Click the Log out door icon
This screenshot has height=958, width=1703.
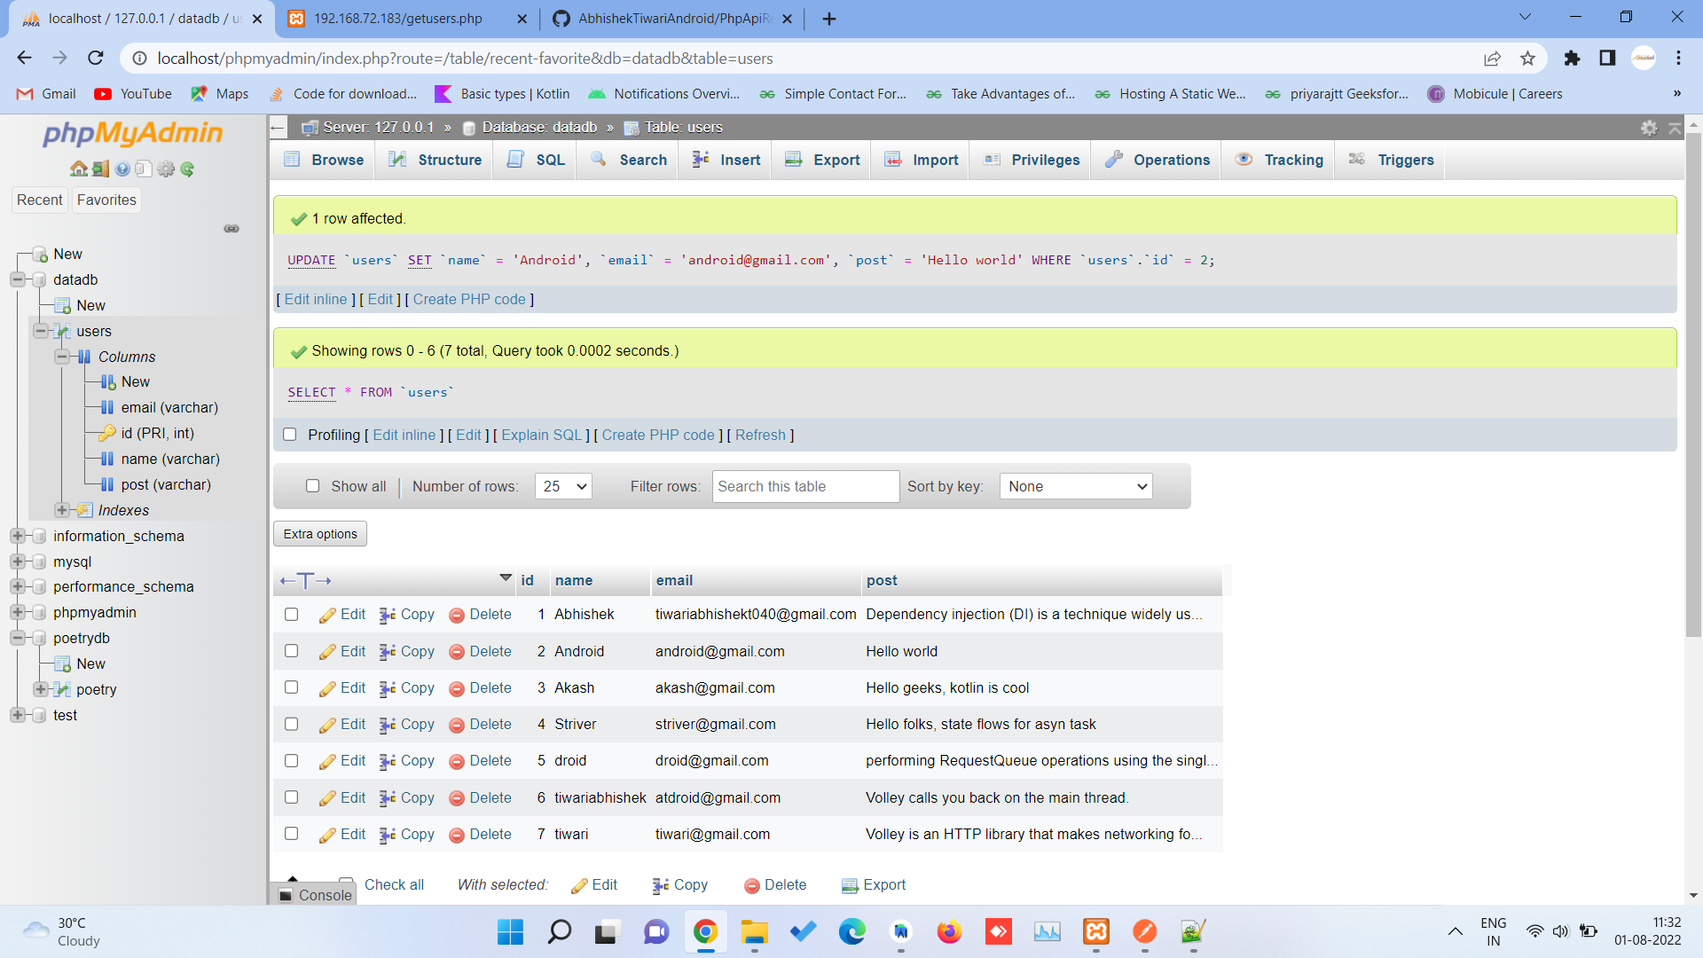100,169
